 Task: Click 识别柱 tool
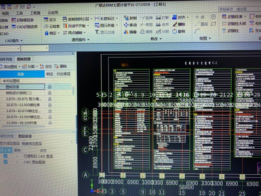(x=230, y=31)
